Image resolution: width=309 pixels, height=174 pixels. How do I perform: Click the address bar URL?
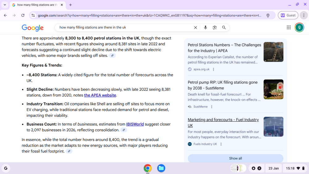point(150,15)
